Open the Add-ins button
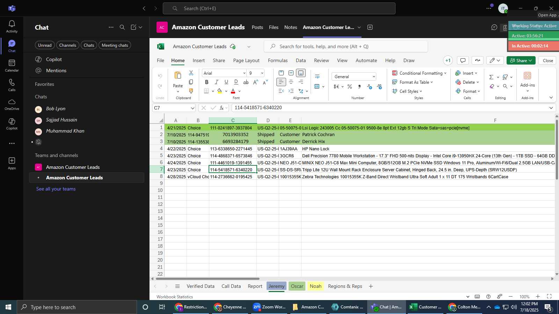Screen dimensions: 559x314 (x=528, y=82)
